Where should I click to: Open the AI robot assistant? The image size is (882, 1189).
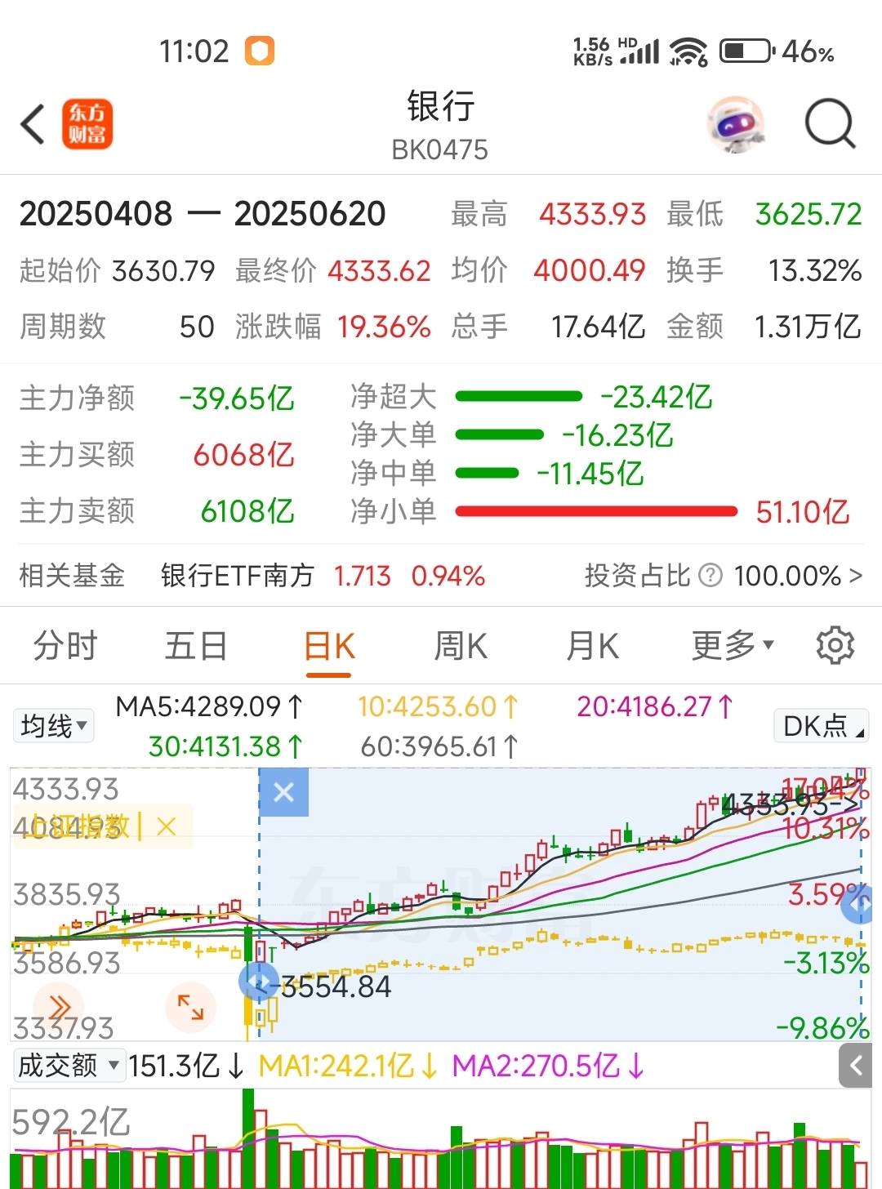point(737,124)
